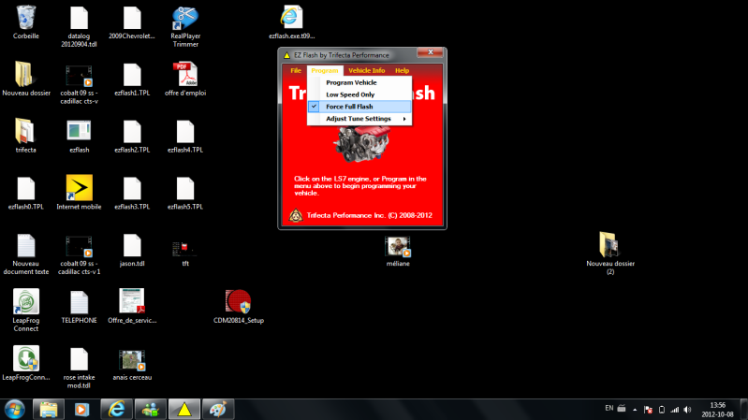This screenshot has height=420, width=748.
Task: Switch to EZ Flash taskbar button
Action: pos(184,410)
